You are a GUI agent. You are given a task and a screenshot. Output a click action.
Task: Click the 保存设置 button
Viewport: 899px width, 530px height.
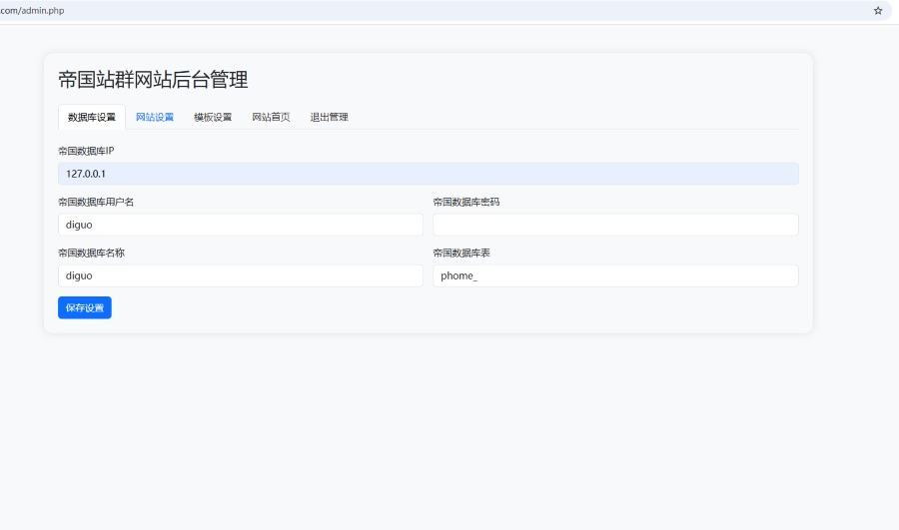85,307
